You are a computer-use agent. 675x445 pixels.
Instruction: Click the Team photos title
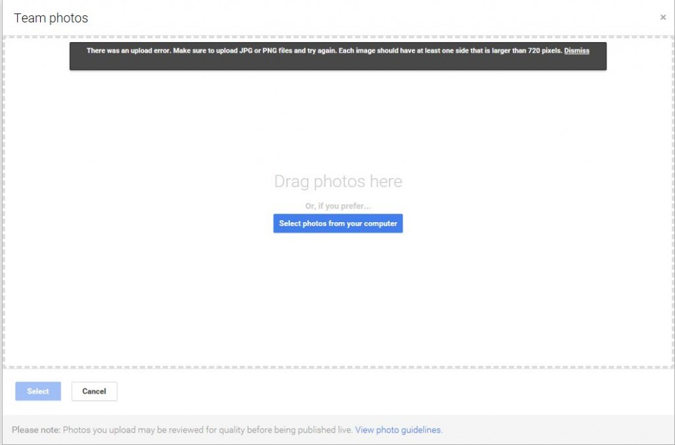(51, 18)
